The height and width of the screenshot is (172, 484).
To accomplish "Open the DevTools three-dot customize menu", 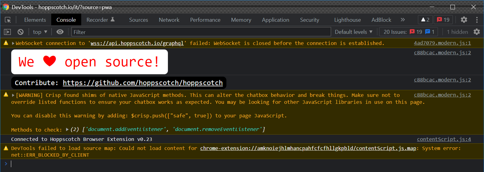I will click(477, 20).
